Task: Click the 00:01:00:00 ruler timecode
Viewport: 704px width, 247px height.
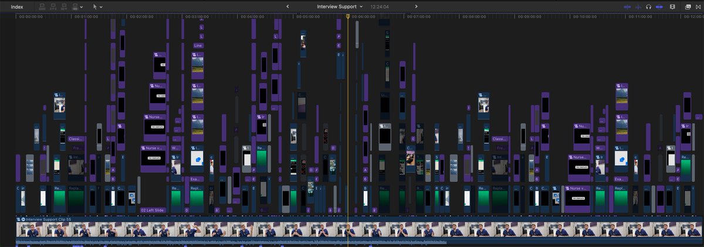Action: click(86, 17)
